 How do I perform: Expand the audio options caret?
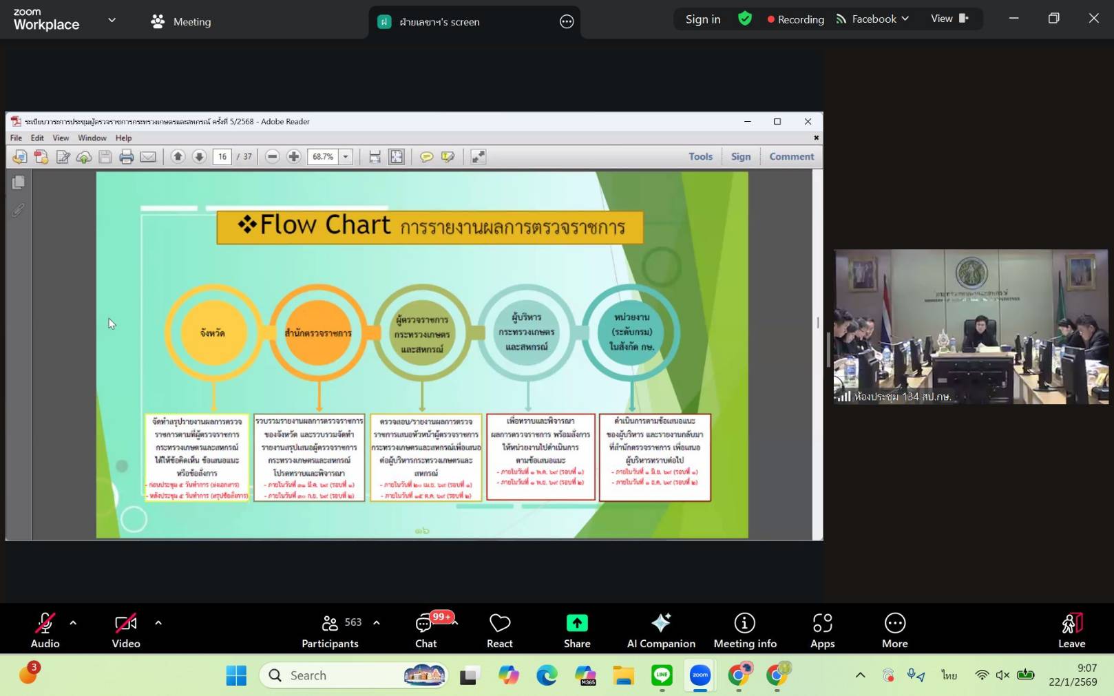click(x=73, y=623)
